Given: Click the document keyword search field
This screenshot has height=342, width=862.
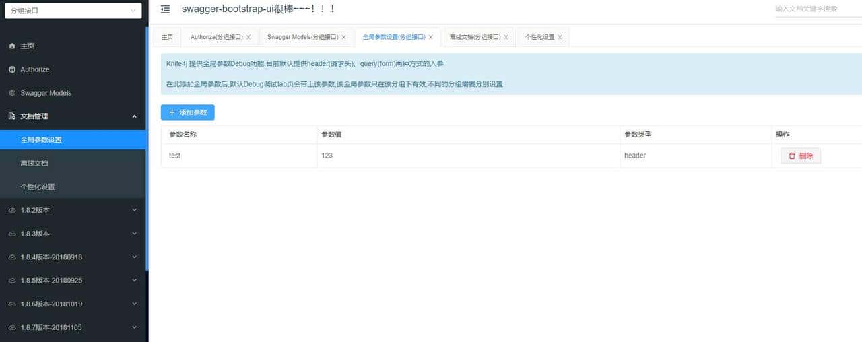Looking at the screenshot, I should pyautogui.click(x=818, y=9).
